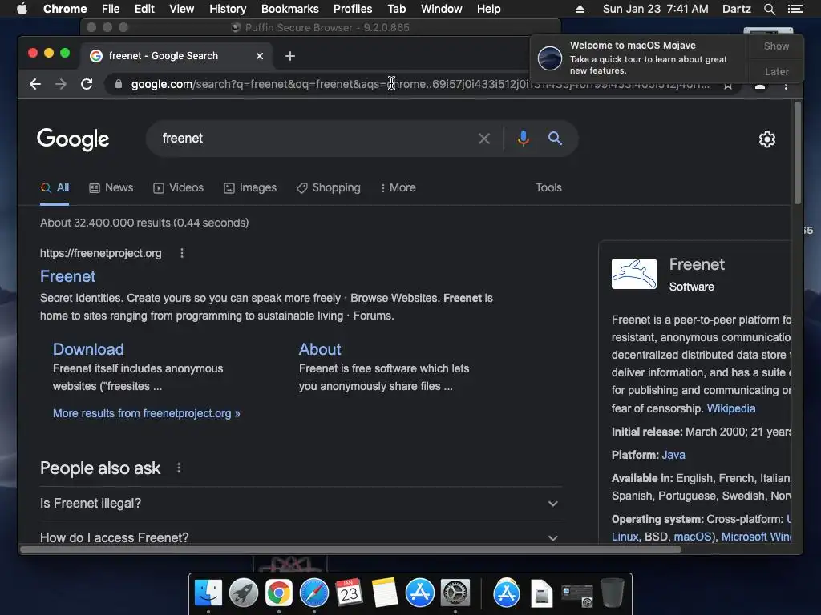This screenshot has width=821, height=615.
Task: Open Launchpad from the Dock
Action: [x=244, y=593]
